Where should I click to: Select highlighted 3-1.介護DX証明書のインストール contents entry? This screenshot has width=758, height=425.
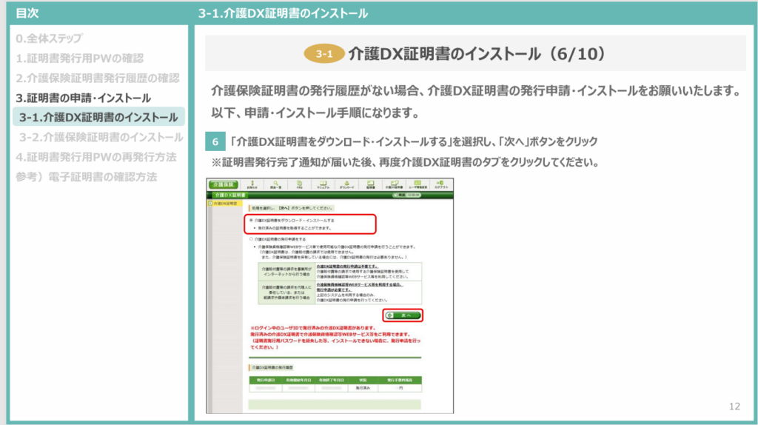(x=98, y=118)
